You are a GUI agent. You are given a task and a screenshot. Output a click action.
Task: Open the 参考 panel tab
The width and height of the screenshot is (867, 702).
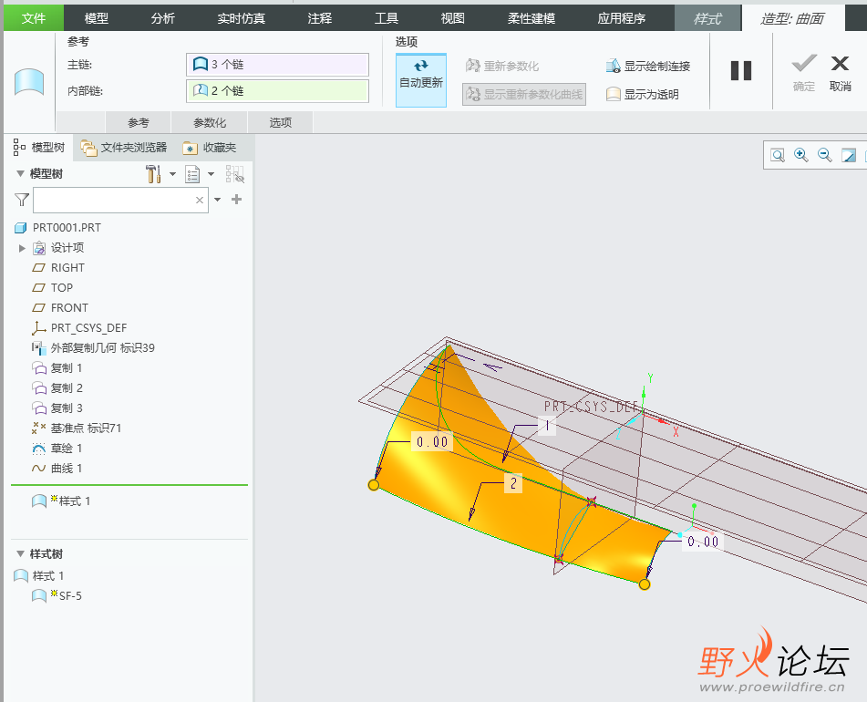pos(139,122)
